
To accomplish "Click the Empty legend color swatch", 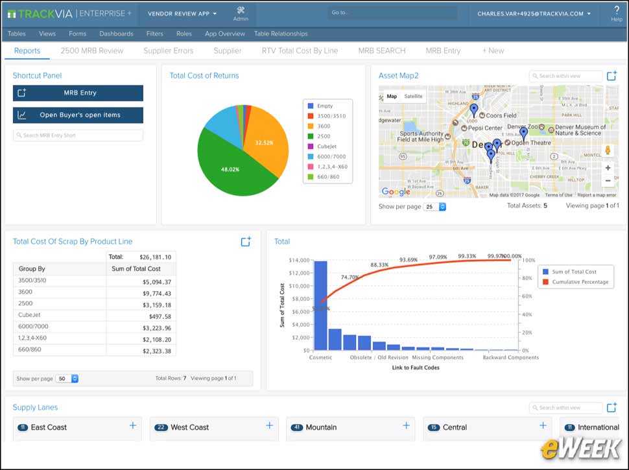I will coord(310,106).
